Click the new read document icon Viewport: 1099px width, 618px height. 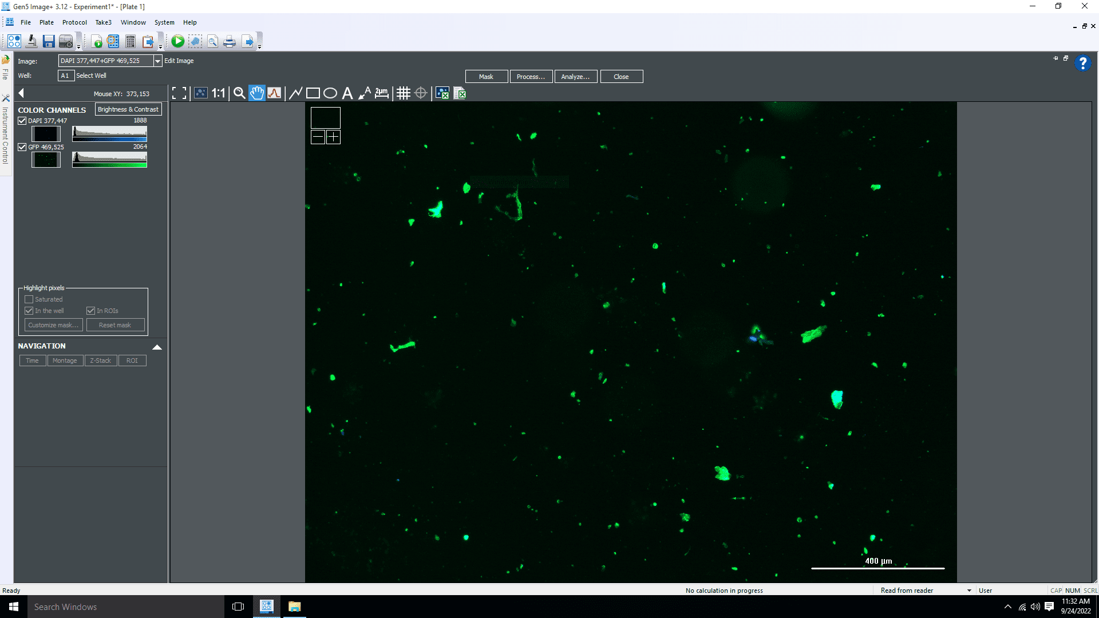97,41
